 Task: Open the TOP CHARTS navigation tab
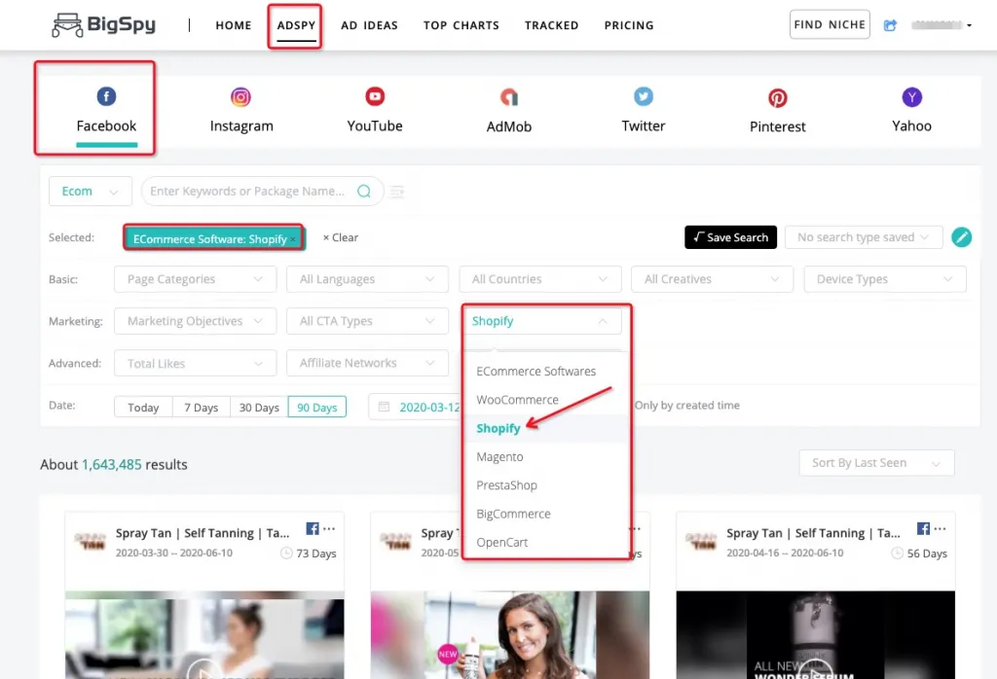[x=461, y=25]
